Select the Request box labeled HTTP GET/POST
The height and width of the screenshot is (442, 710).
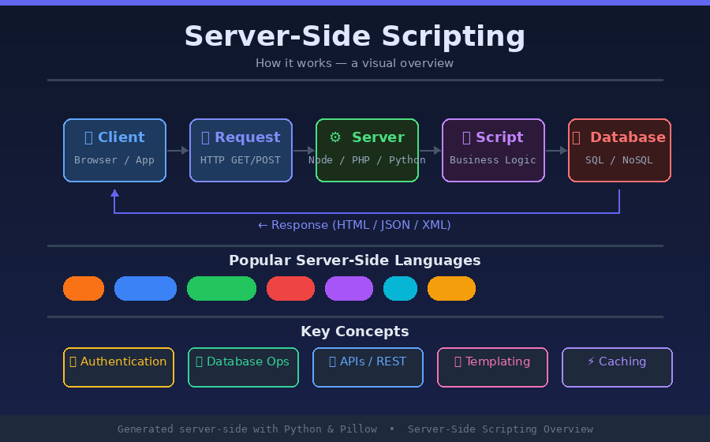pos(241,150)
